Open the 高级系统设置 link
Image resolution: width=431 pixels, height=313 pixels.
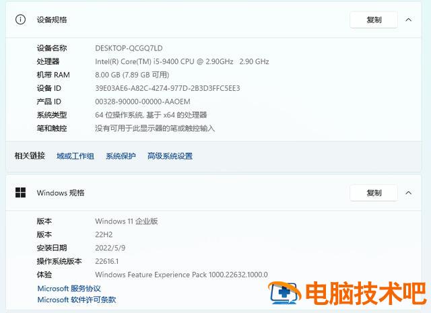click(x=170, y=156)
